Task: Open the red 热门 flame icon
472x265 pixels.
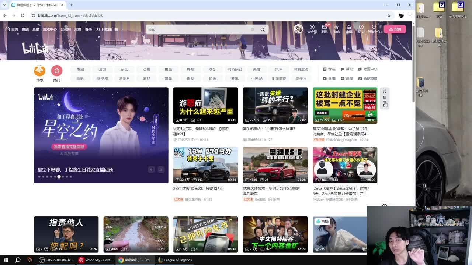Action: (57, 71)
